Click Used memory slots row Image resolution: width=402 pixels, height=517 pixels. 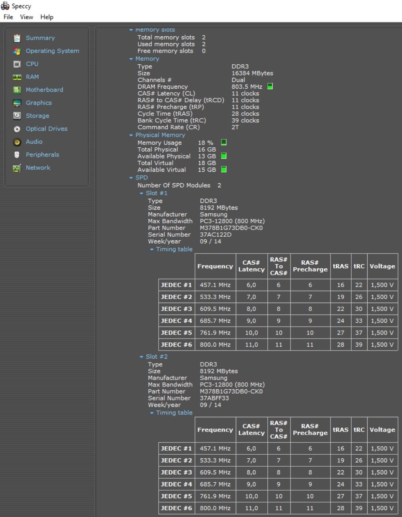[171, 44]
